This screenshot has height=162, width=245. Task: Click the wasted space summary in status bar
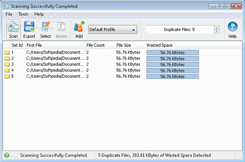pyautogui.click(x=154, y=155)
